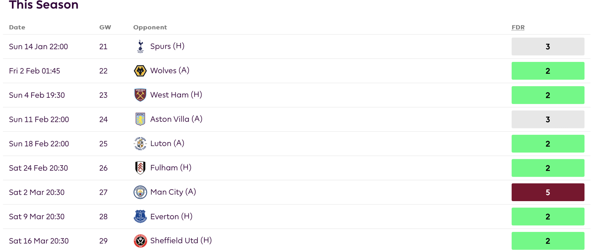This screenshot has height=250, width=594.
Task: Click the Date column header
Action: [17, 27]
